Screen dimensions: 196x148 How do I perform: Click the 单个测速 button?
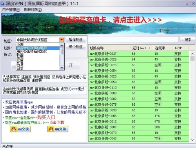coord(76,47)
